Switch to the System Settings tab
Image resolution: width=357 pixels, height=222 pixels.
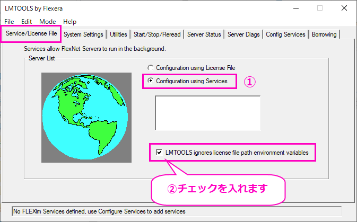[83, 34]
